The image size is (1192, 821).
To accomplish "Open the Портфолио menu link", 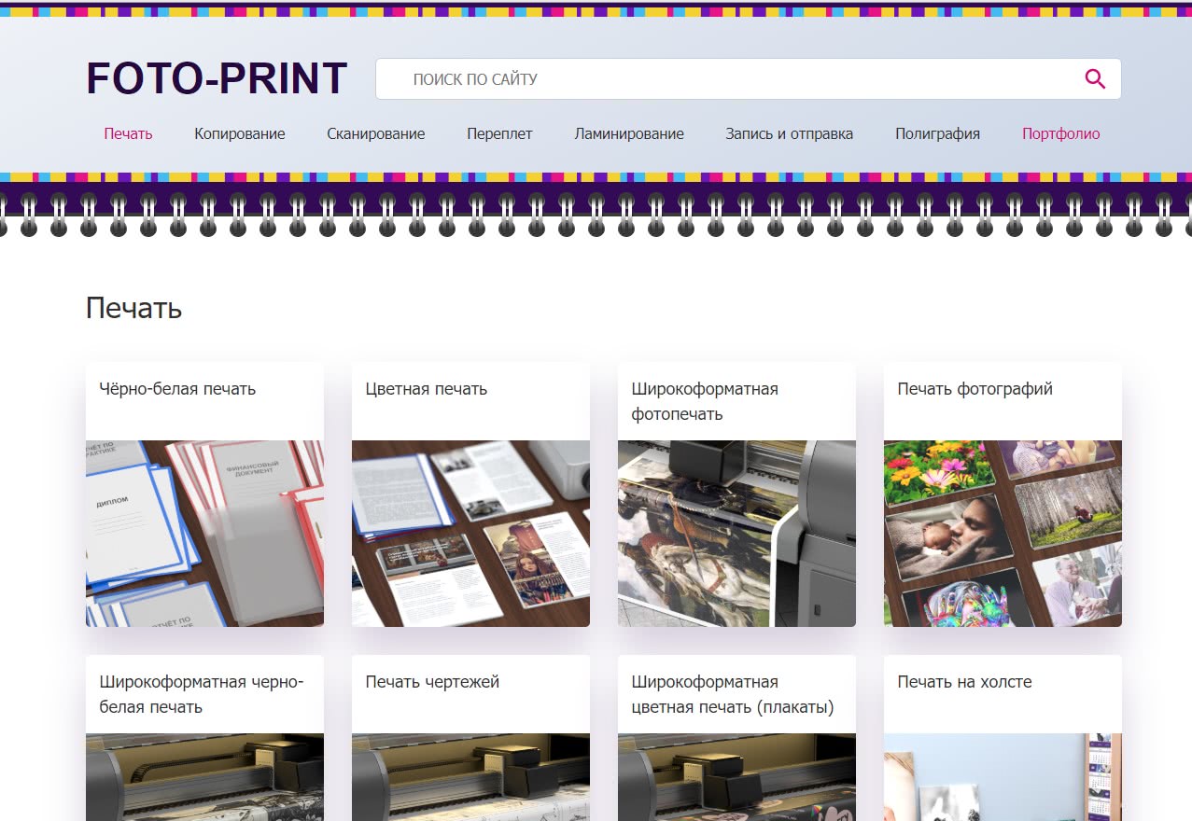I will tap(1060, 133).
